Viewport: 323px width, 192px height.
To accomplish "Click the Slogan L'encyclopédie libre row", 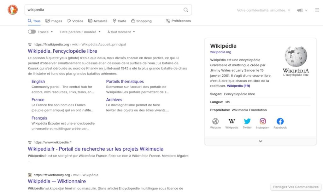I will (x=260, y=94).
